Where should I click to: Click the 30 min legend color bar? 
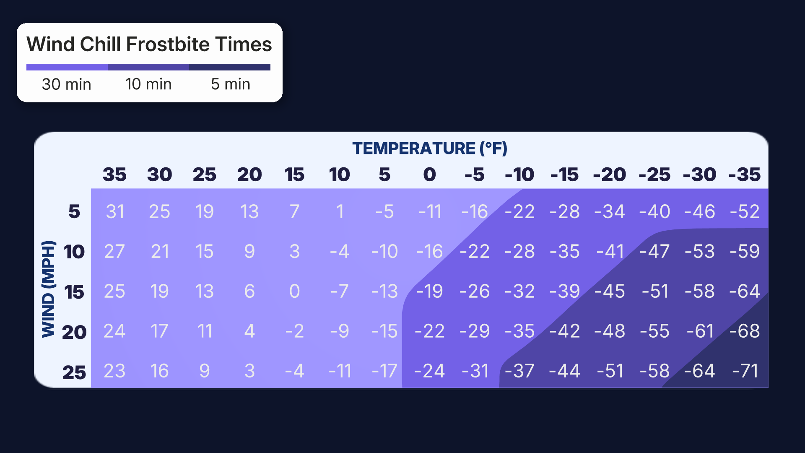tap(67, 67)
